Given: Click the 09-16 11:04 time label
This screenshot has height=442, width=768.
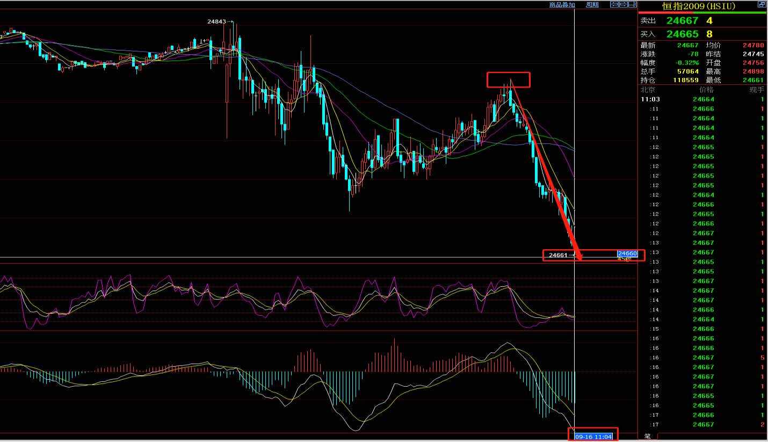Looking at the screenshot, I should (593, 437).
